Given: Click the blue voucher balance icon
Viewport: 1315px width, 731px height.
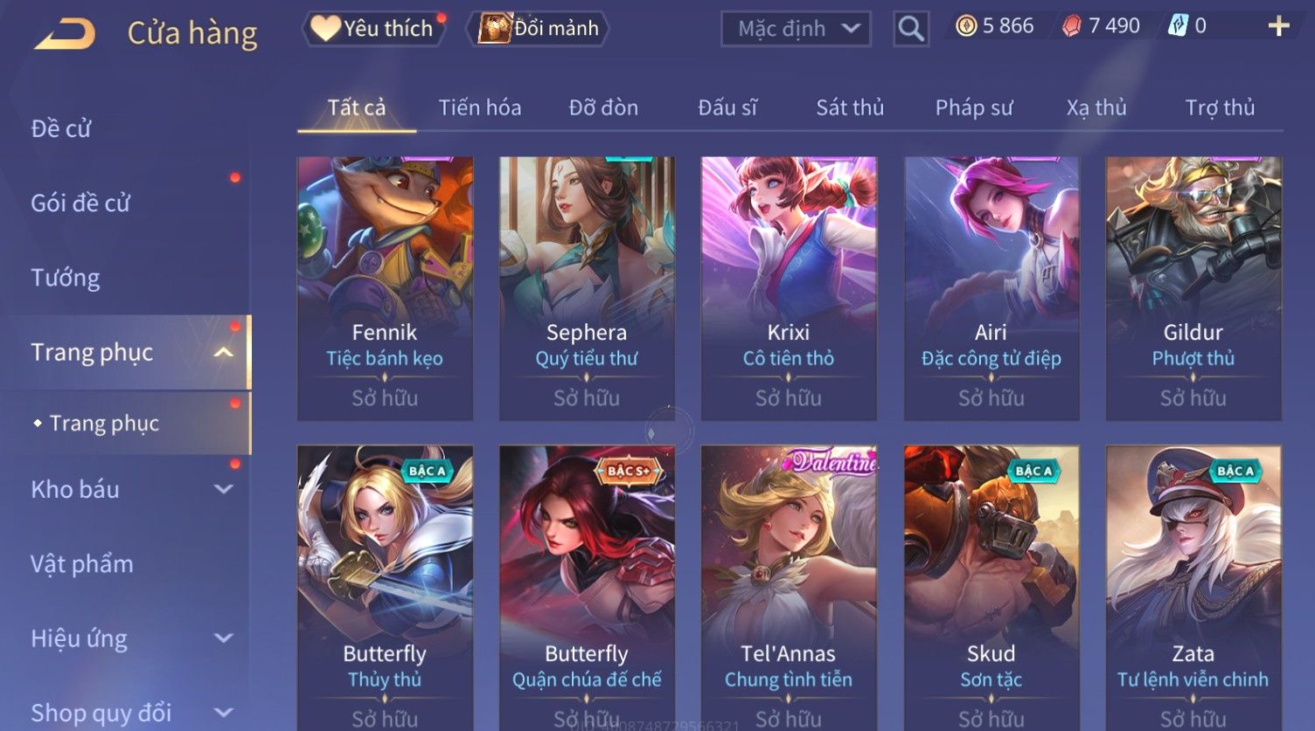Looking at the screenshot, I should pyautogui.click(x=1178, y=26).
